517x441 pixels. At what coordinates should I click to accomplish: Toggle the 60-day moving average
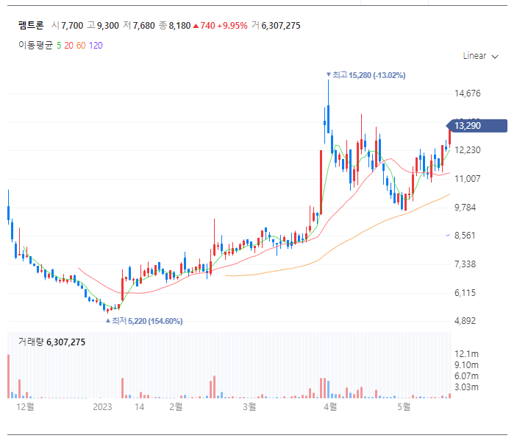click(x=81, y=46)
